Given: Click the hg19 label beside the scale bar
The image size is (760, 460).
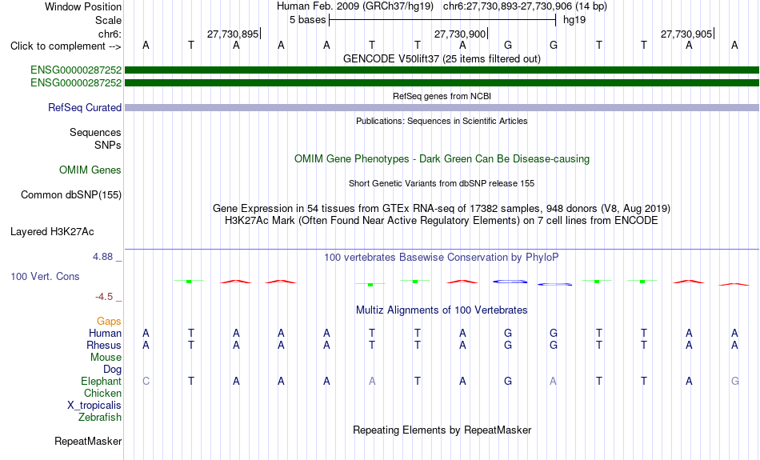Looking at the screenshot, I should pos(574,20).
